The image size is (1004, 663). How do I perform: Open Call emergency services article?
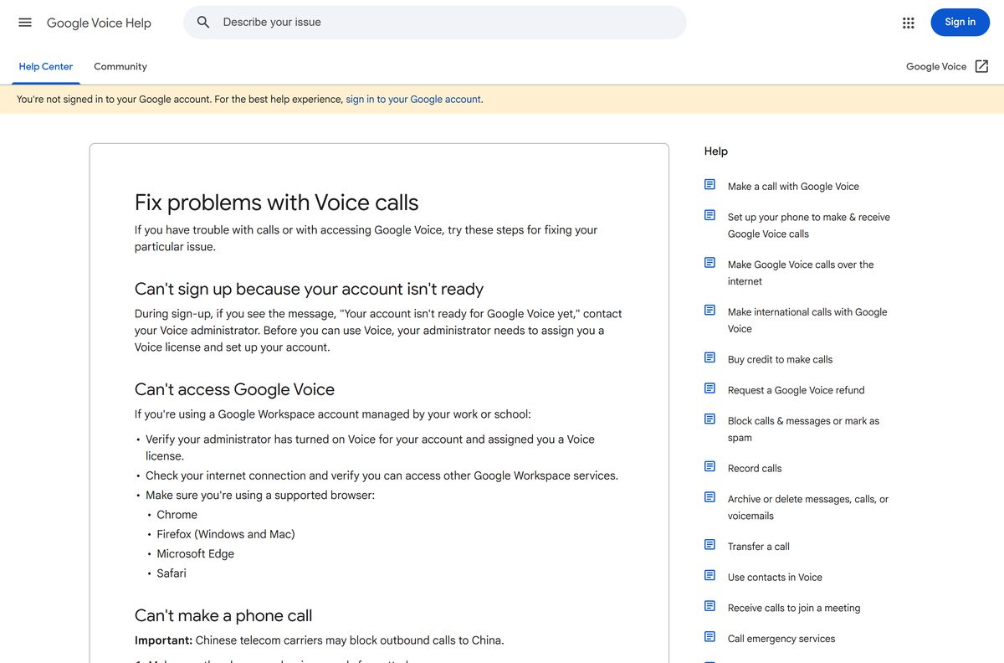[x=781, y=639]
